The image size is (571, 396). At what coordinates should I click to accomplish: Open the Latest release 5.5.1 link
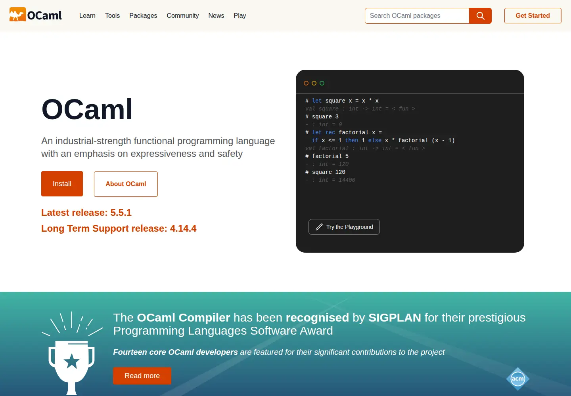pos(86,213)
